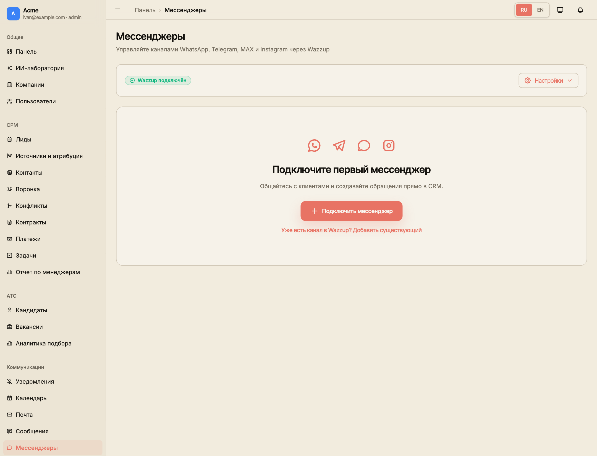Screen dimensions: 597x456
Task: Open ИИ-лаборатория in sidebar
Action: (53, 68)
